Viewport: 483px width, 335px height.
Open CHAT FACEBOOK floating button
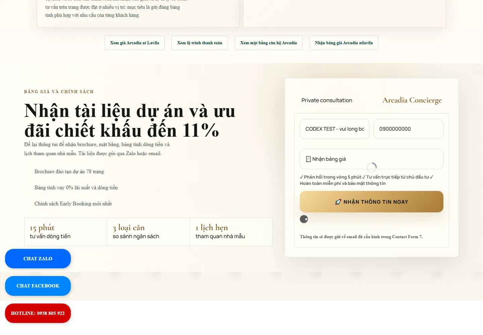point(38,286)
